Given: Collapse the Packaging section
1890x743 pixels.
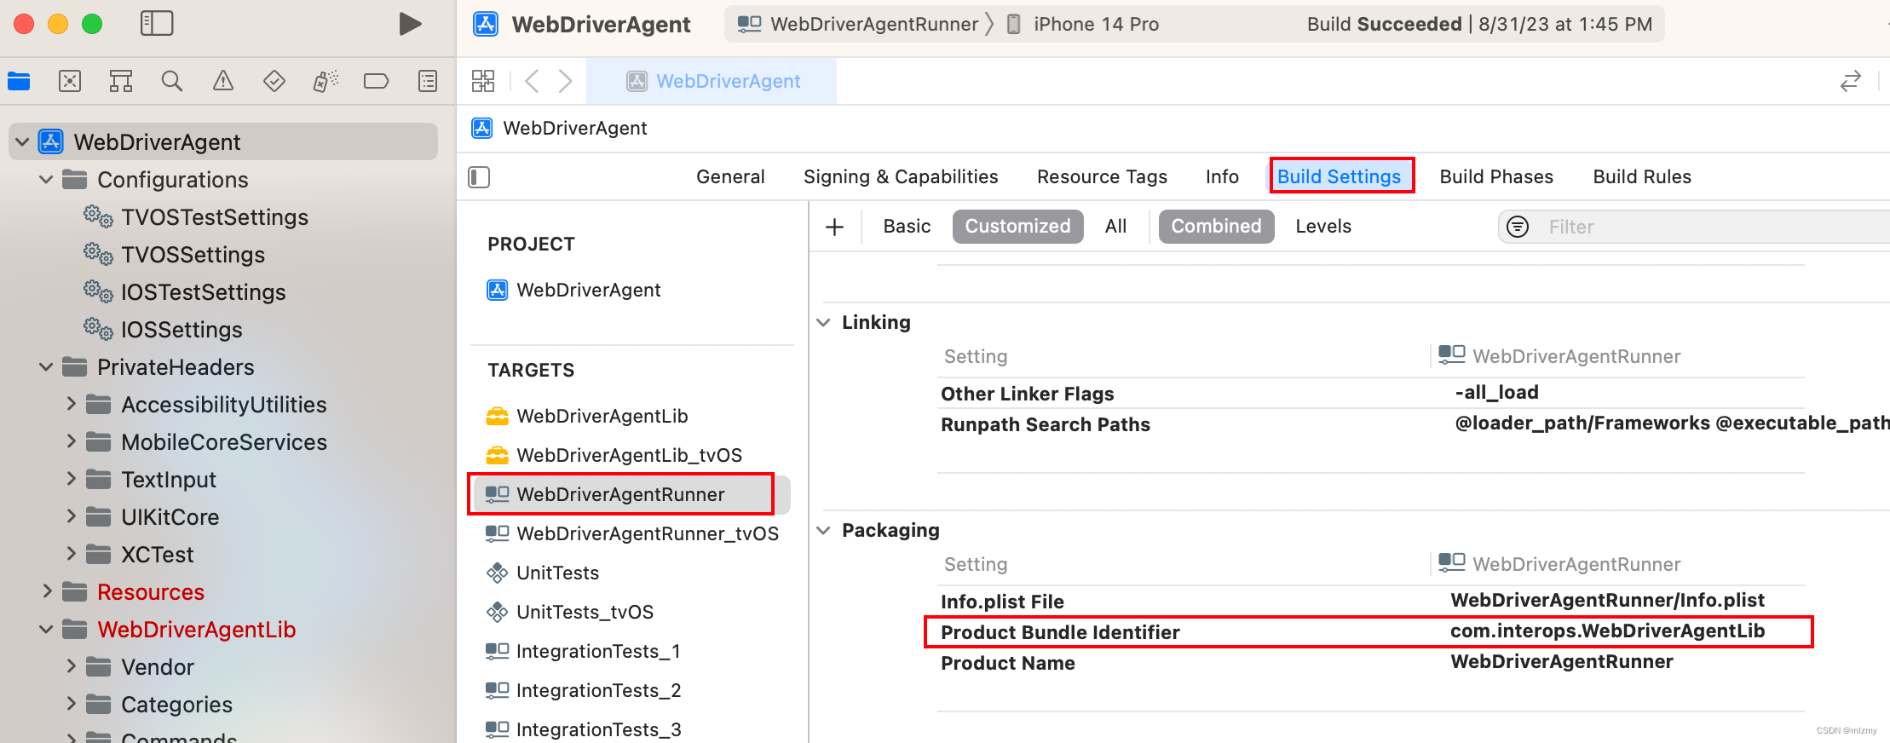Looking at the screenshot, I should [823, 530].
